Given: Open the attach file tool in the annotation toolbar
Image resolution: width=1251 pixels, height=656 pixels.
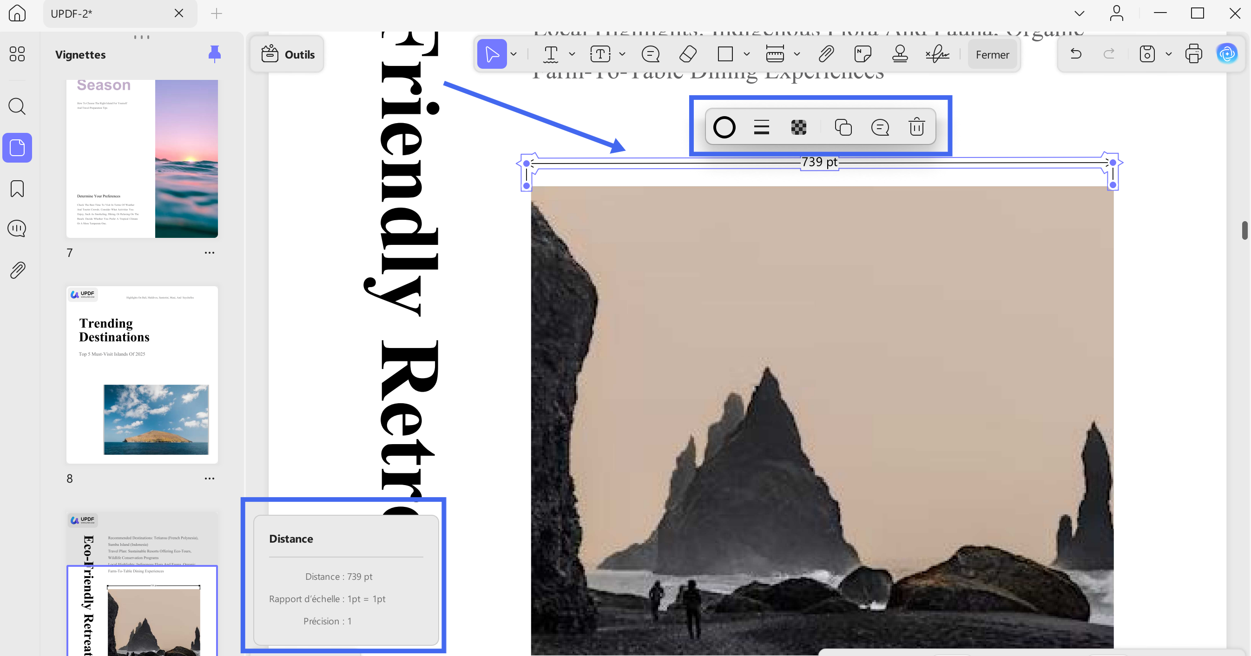Looking at the screenshot, I should (x=826, y=54).
